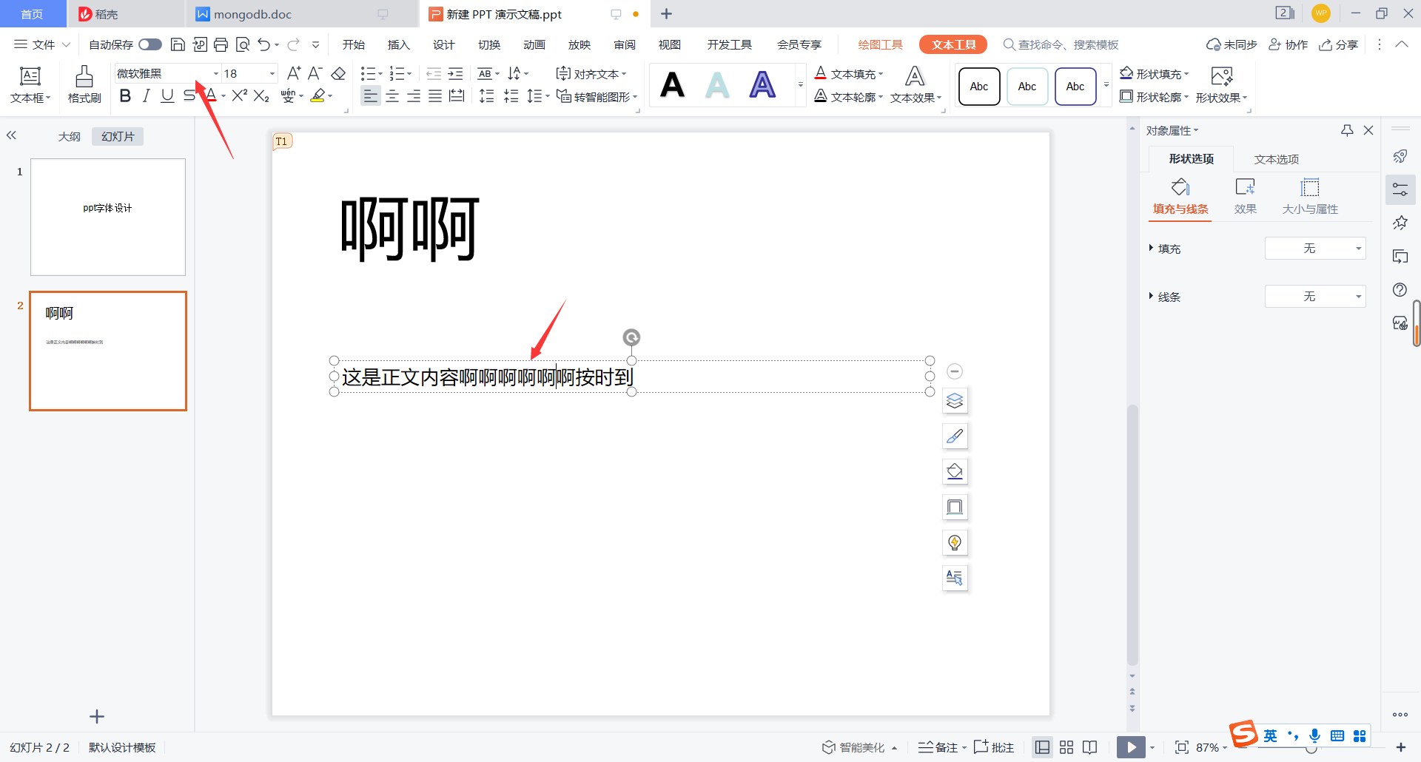Toggle strikethrough formatting
1421x762 pixels.
(x=189, y=95)
